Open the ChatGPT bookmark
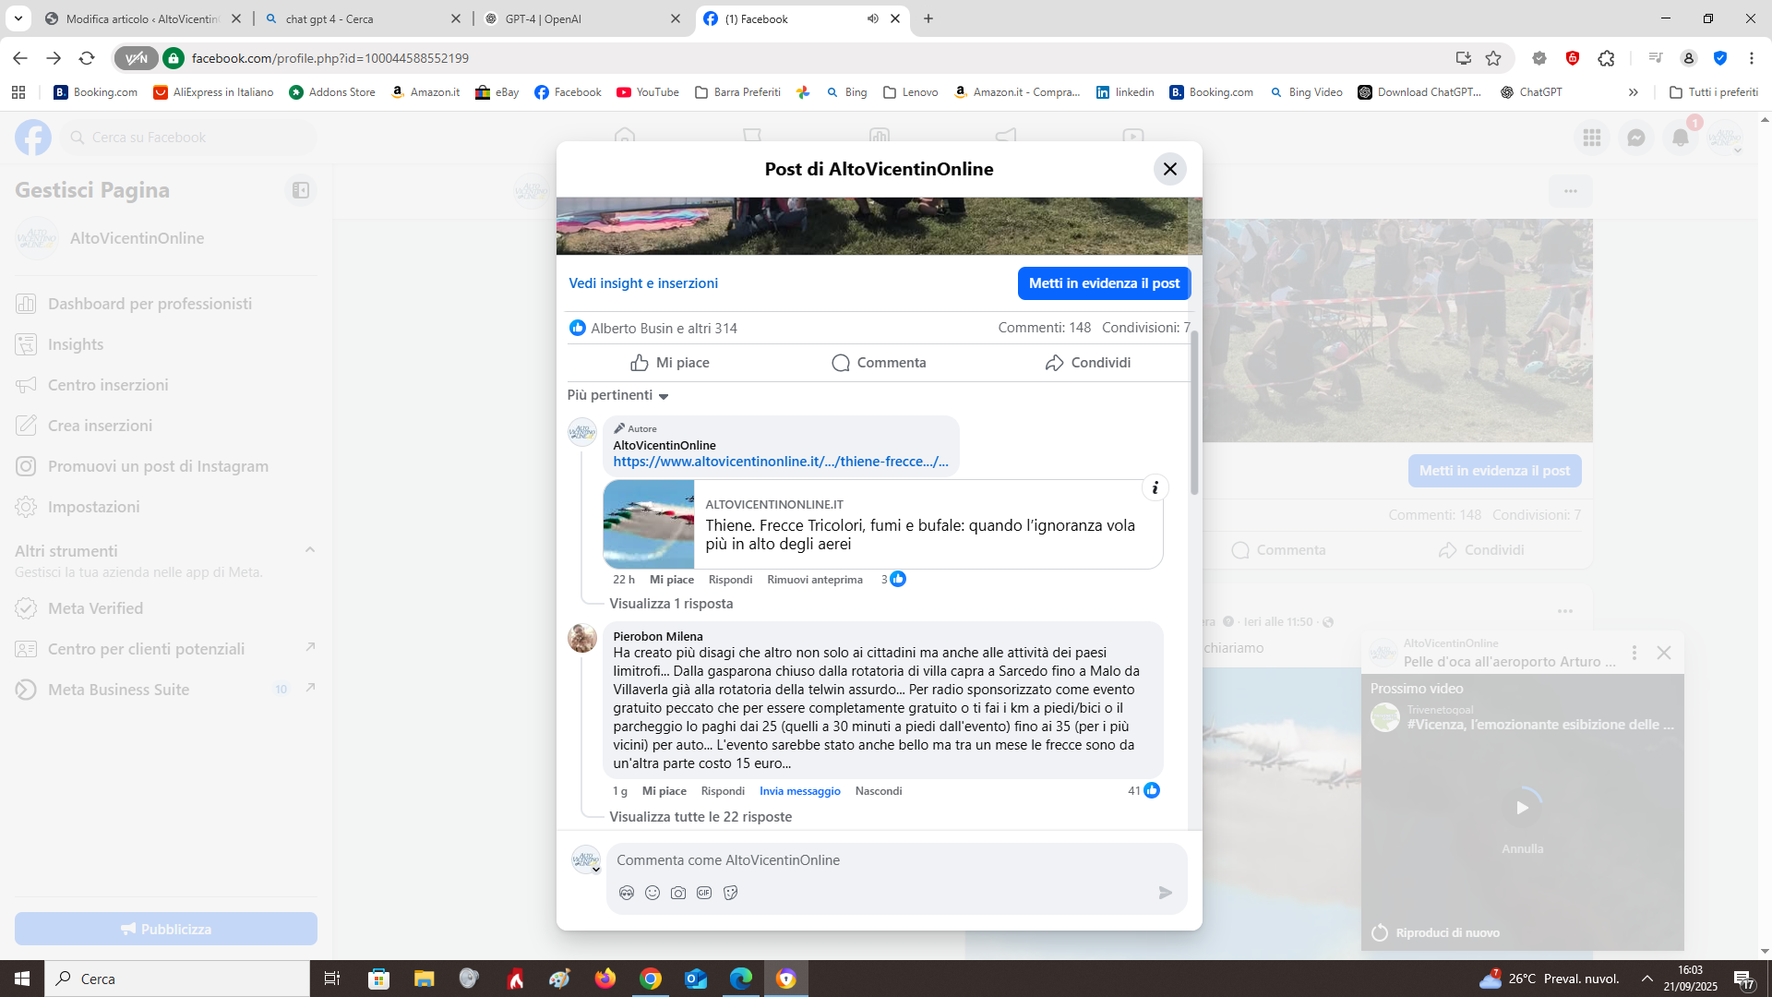The height and width of the screenshot is (997, 1772). click(x=1531, y=92)
